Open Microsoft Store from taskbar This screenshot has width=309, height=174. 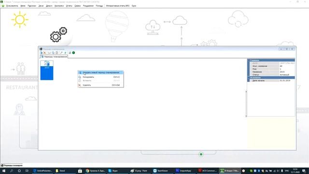tap(80, 171)
